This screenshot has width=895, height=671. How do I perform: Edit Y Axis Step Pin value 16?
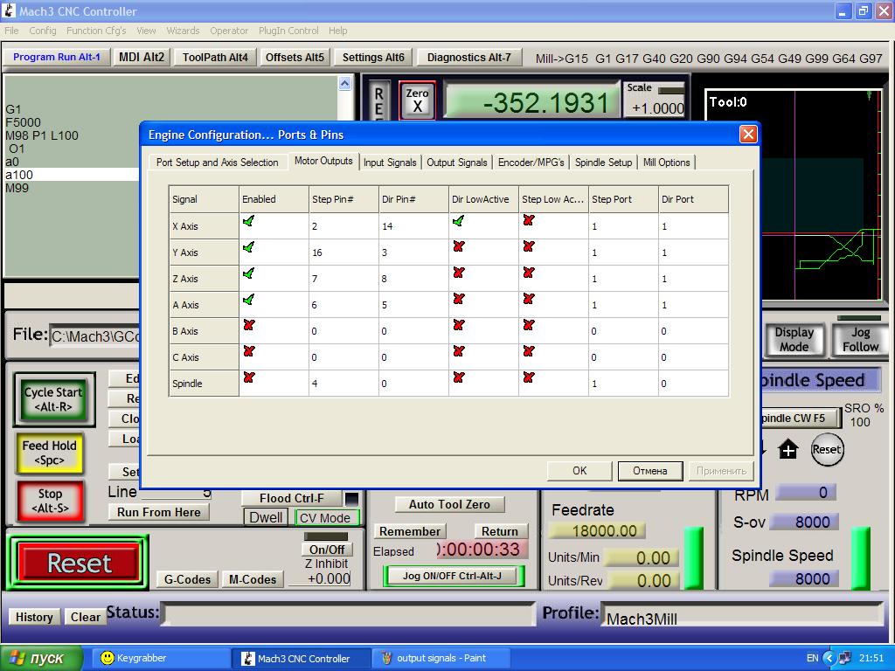pyautogui.click(x=343, y=252)
